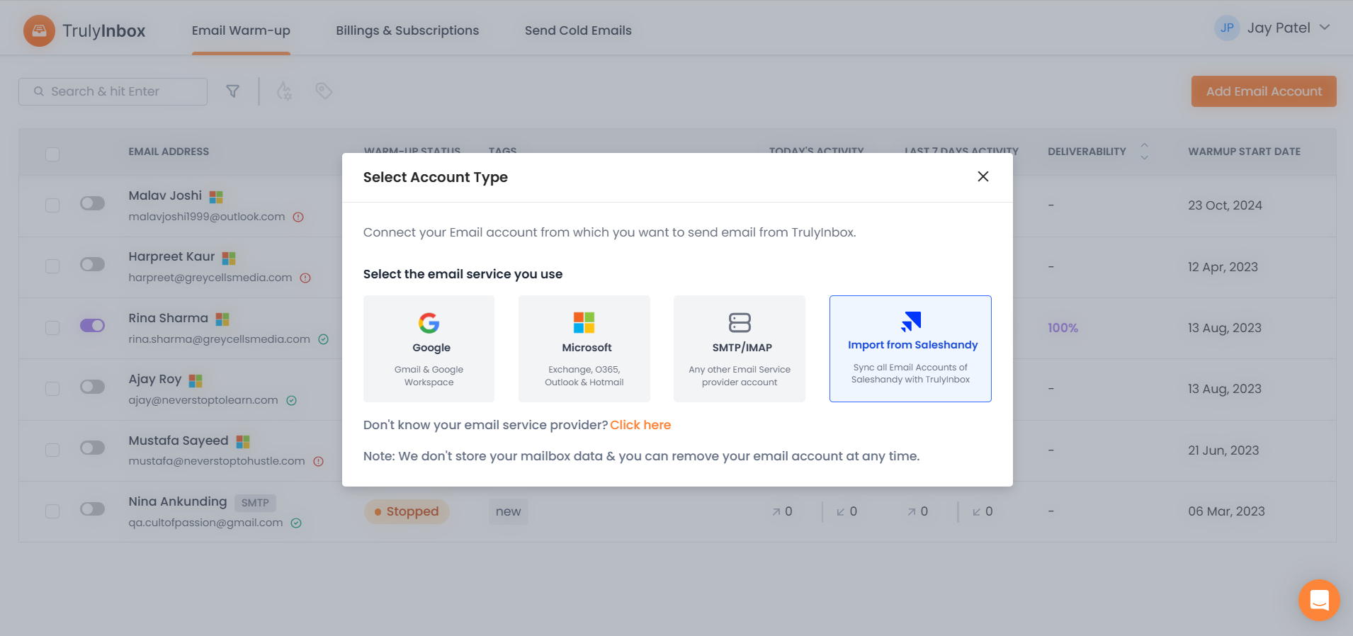Screen dimensions: 1353x636
Task: Click verified icon next to rina.sharma@greycellsmedia.com
Action: (324, 339)
